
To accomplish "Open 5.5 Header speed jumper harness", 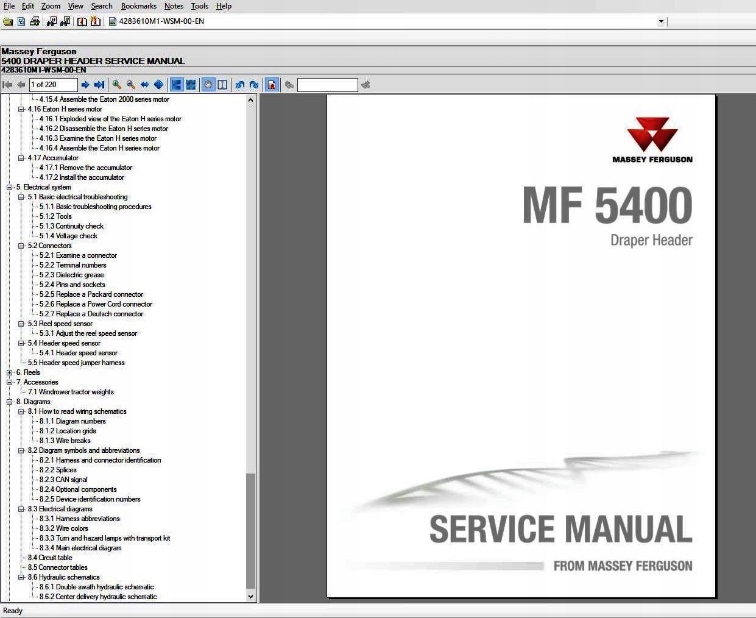I will coord(76,363).
